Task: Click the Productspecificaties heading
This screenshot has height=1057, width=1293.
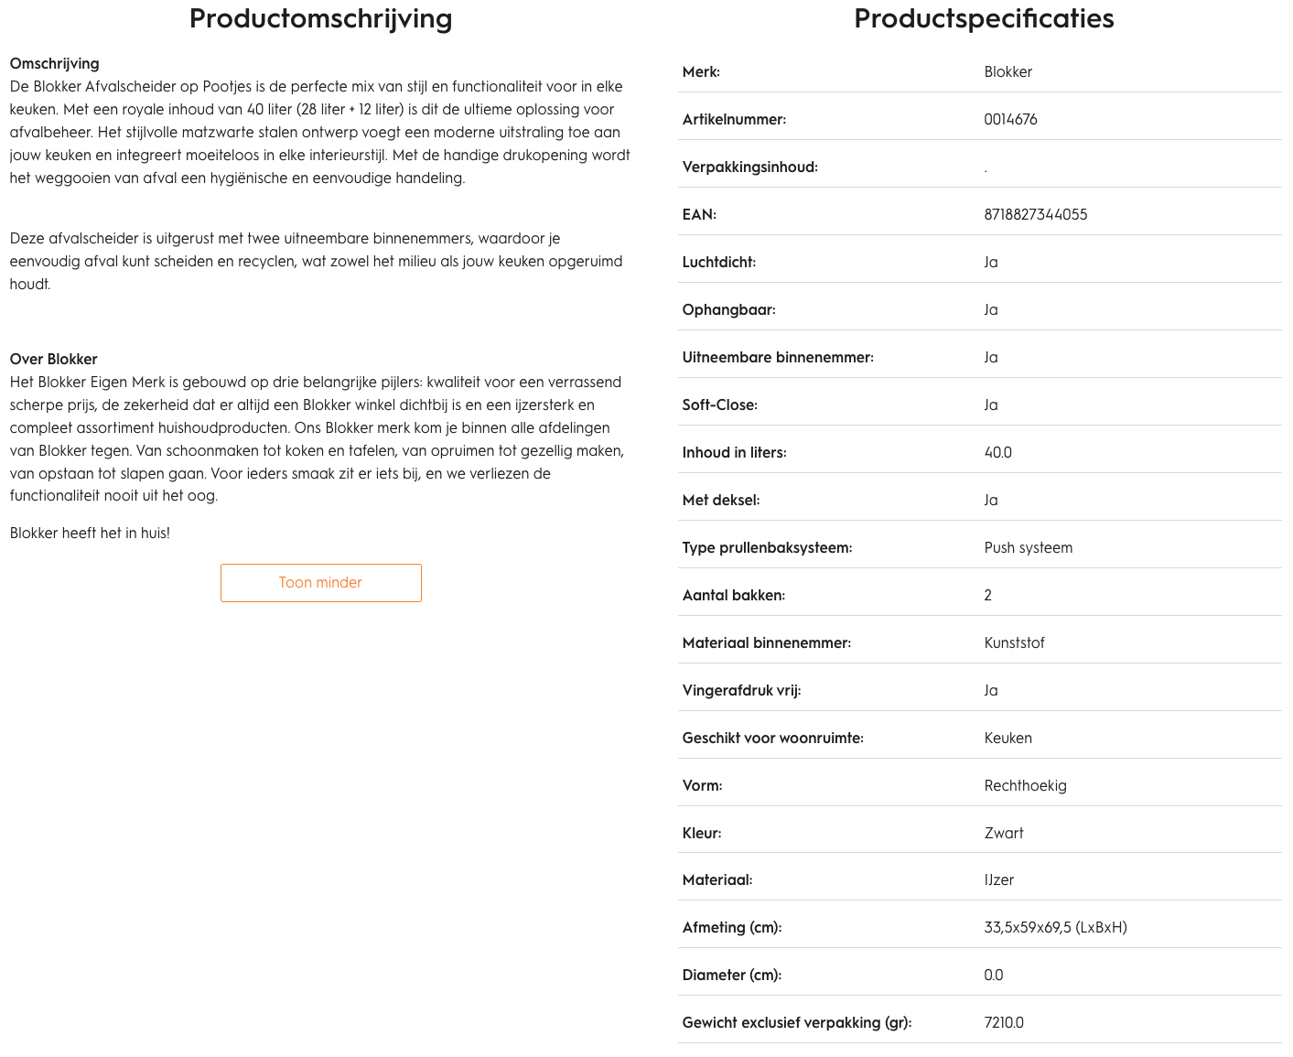Action: (984, 18)
